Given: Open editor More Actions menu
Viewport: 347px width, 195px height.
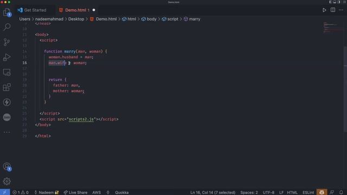Looking at the screenshot, I should tap(341, 10).
